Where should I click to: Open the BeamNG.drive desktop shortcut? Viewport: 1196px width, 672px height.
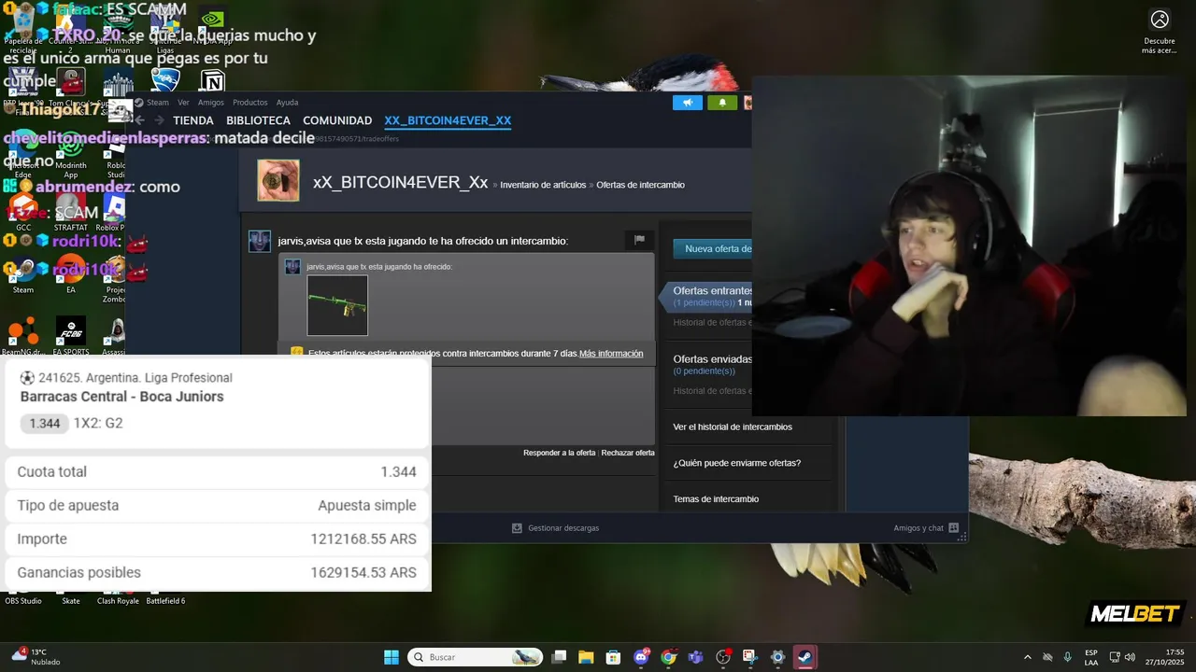point(22,336)
